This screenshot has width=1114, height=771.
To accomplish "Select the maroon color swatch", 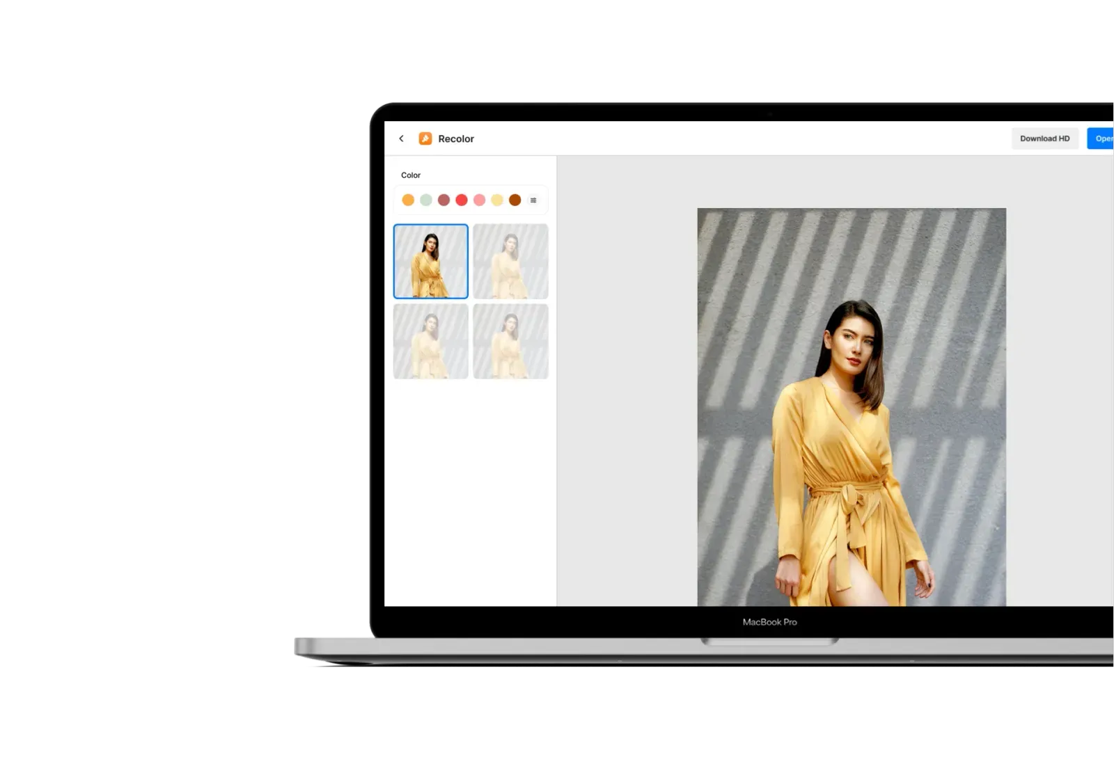I will click(x=444, y=200).
